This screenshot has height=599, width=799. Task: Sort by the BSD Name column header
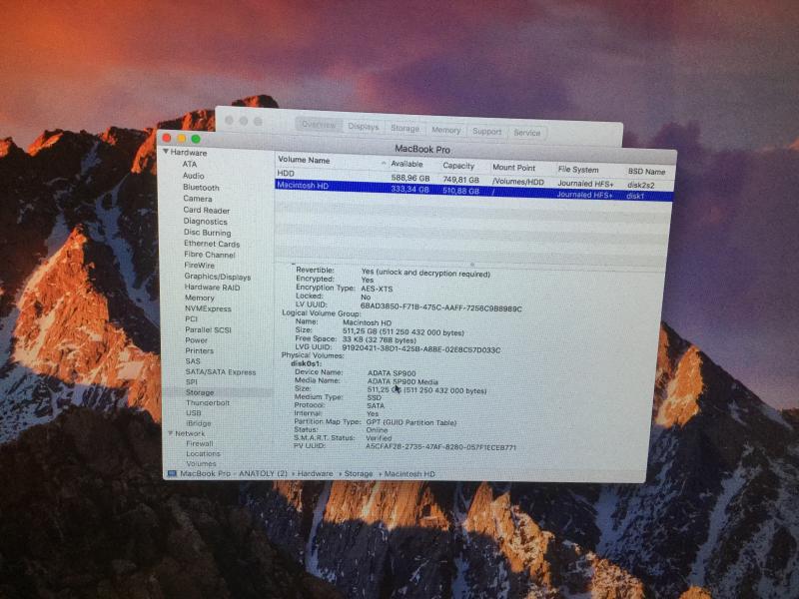coord(646,172)
